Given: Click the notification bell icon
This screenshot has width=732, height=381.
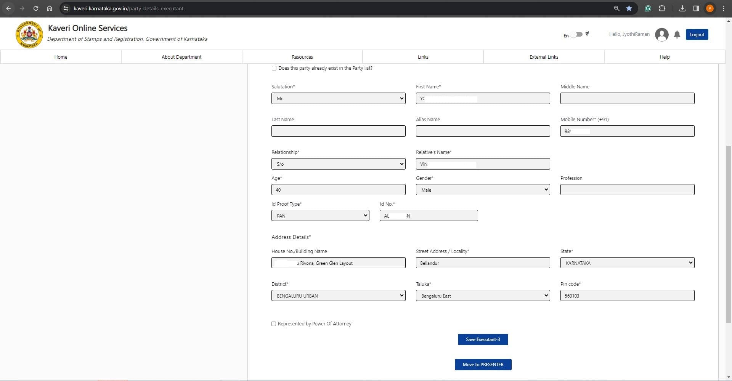Looking at the screenshot, I should tap(677, 35).
